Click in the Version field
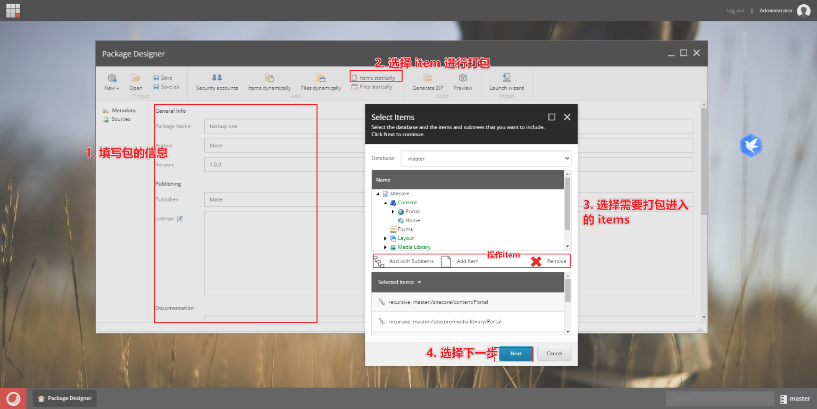The width and height of the screenshot is (817, 409). coord(449,164)
